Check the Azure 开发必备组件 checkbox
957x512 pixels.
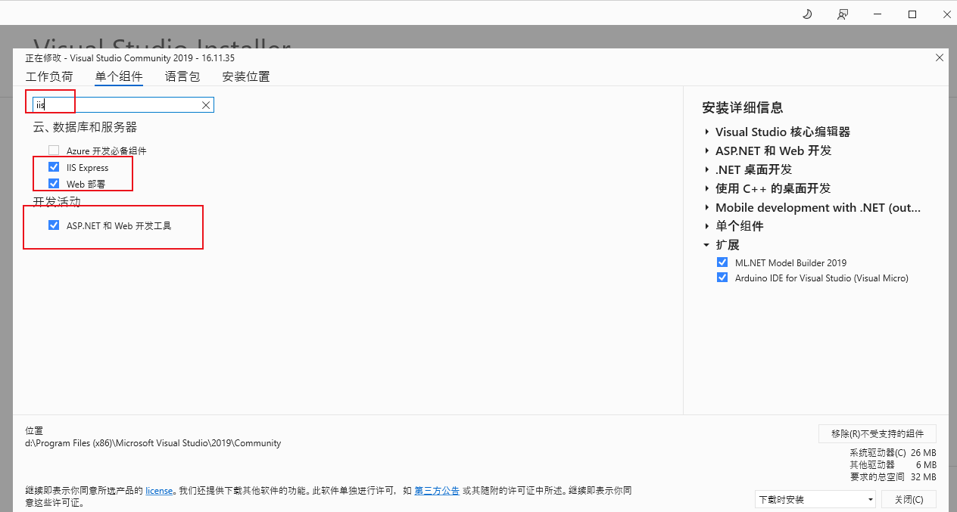click(x=54, y=150)
